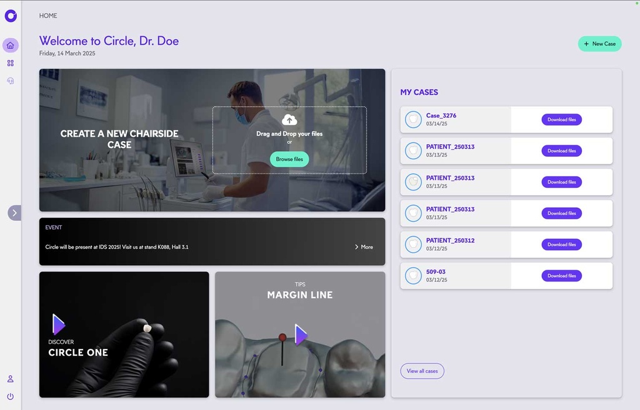Open the PATIENT_250312 case
The width and height of the screenshot is (640, 410).
coord(450,240)
